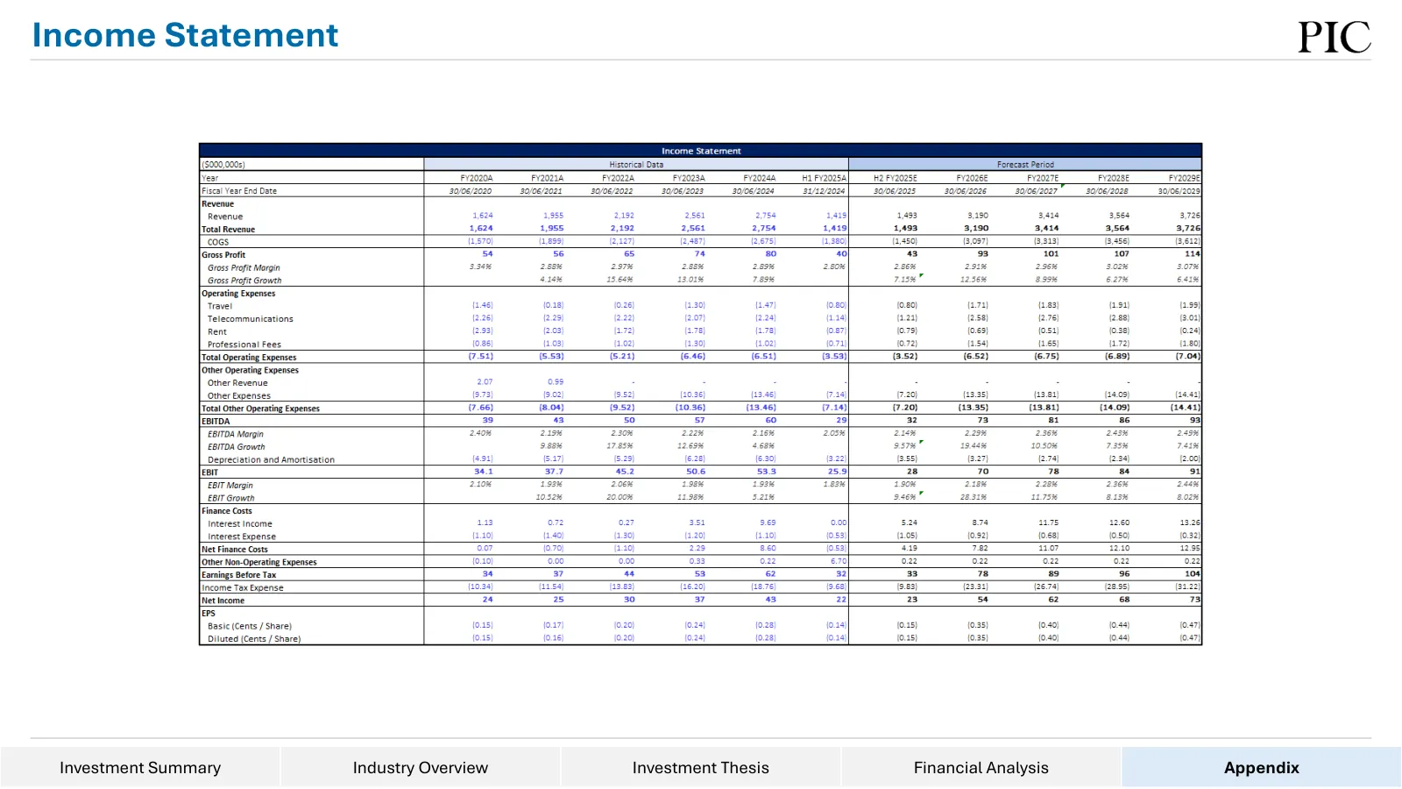Click the Rent expense row label

(217, 332)
